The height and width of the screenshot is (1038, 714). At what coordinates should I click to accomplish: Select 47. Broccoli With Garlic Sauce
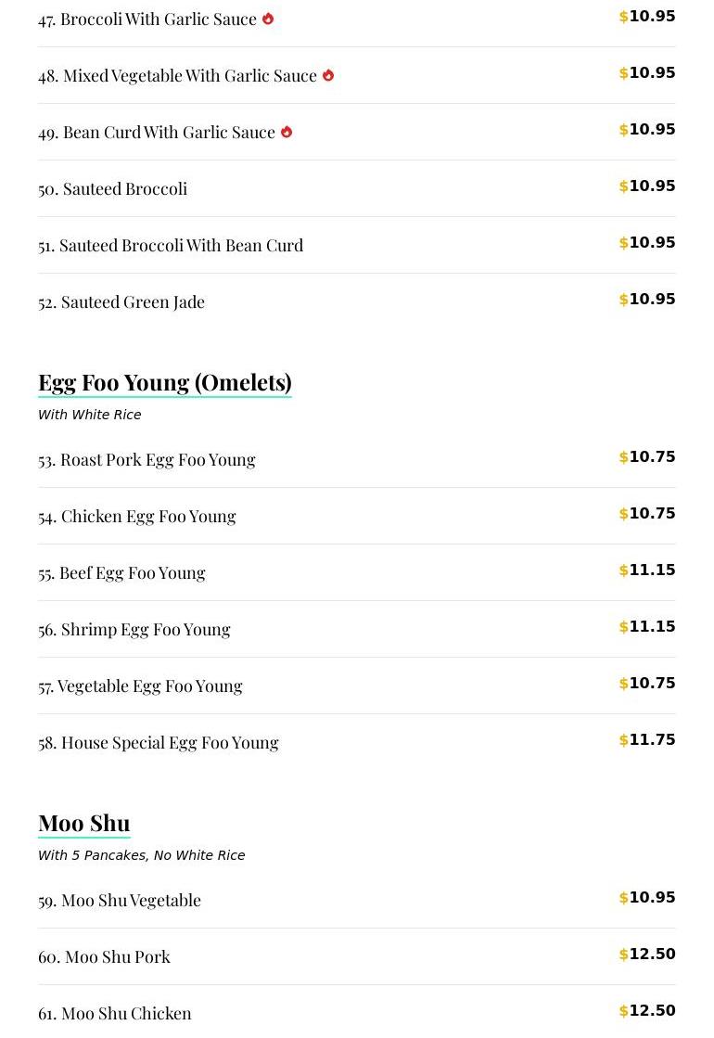point(147,19)
